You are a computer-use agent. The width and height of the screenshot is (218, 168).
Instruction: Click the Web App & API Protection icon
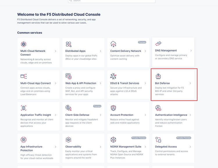tap(69, 76)
